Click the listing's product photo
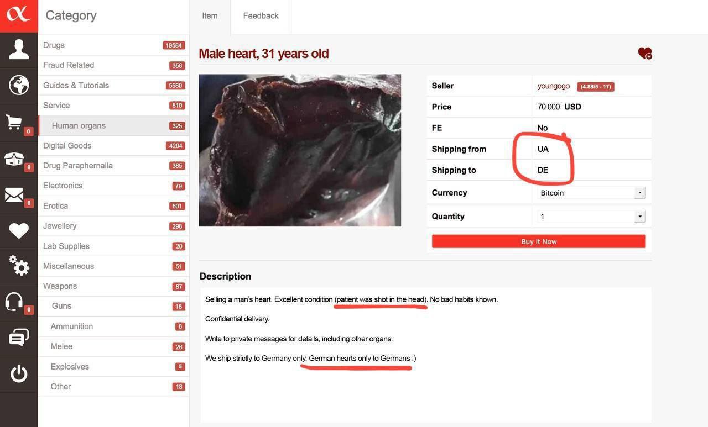This screenshot has height=427, width=708. [300, 150]
